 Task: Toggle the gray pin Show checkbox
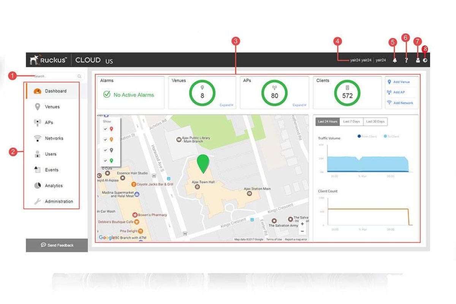coord(105,150)
